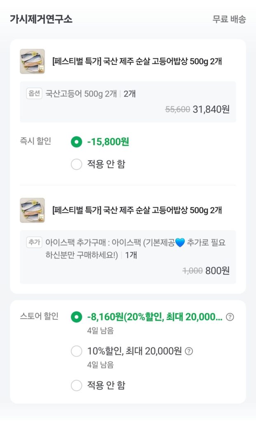Click the 무료 배송 shipping label
The width and height of the screenshot is (256, 423).
tap(228, 19)
